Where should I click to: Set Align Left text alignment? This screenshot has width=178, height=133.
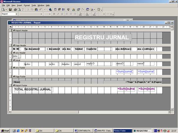point(67,14)
